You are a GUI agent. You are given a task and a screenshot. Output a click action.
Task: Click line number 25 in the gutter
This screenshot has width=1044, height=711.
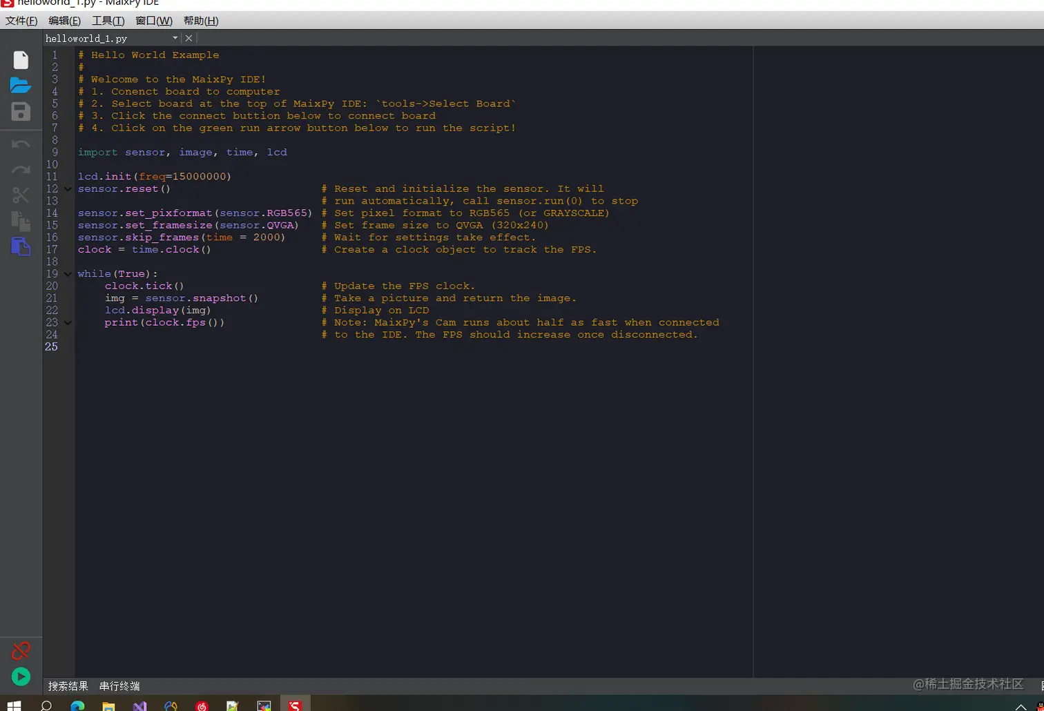[52, 347]
